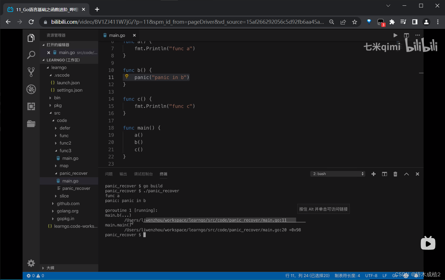Image resolution: width=445 pixels, height=280 pixels.
Task: Open settings.json in the file tree
Action: (70, 90)
